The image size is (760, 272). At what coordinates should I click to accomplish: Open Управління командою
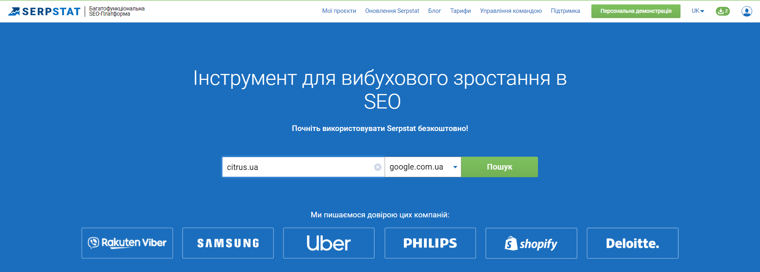[511, 11]
